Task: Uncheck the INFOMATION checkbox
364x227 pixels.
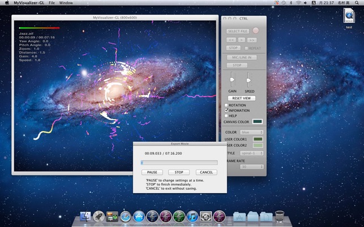Action: pyautogui.click(x=226, y=111)
